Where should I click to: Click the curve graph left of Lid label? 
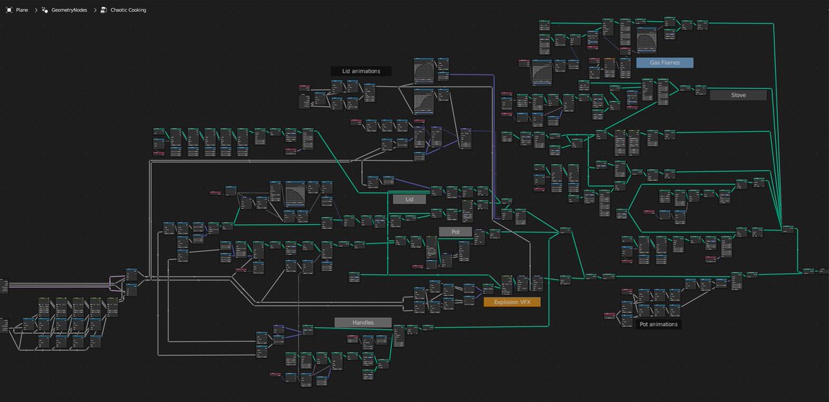click(x=296, y=194)
